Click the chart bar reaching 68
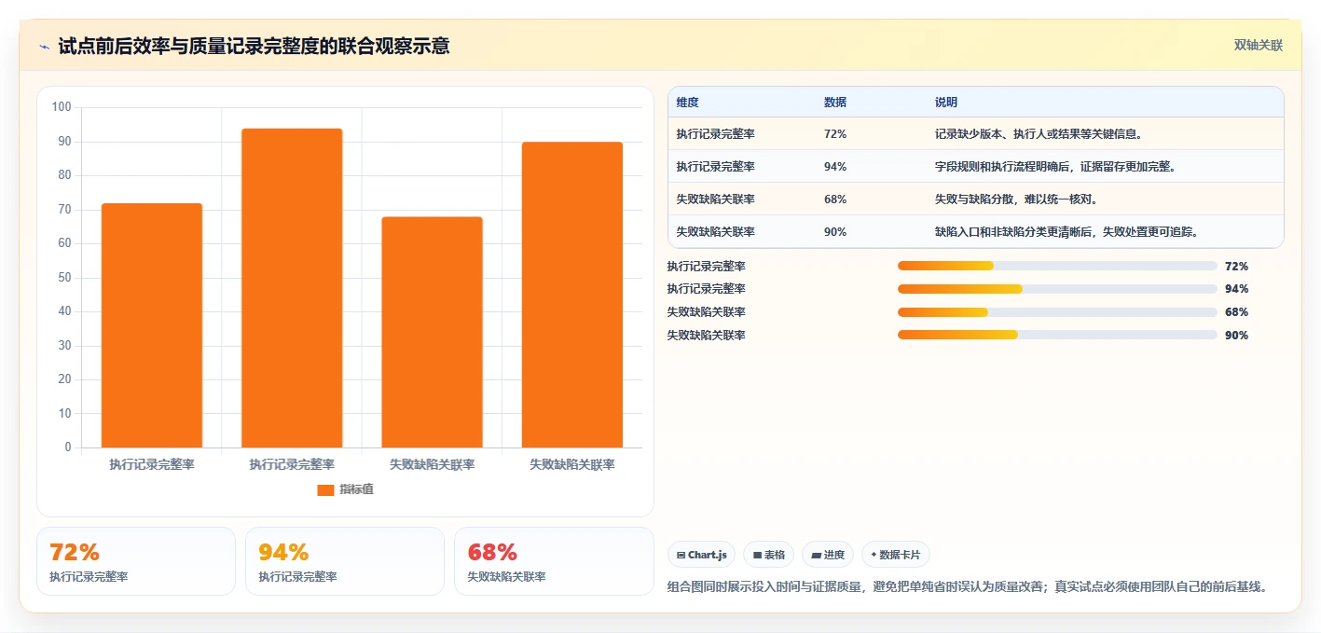 pos(433,332)
